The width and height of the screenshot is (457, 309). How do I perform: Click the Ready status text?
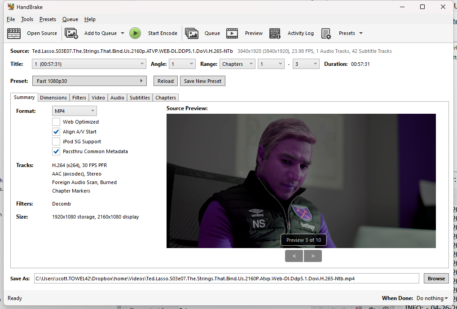[15, 298]
